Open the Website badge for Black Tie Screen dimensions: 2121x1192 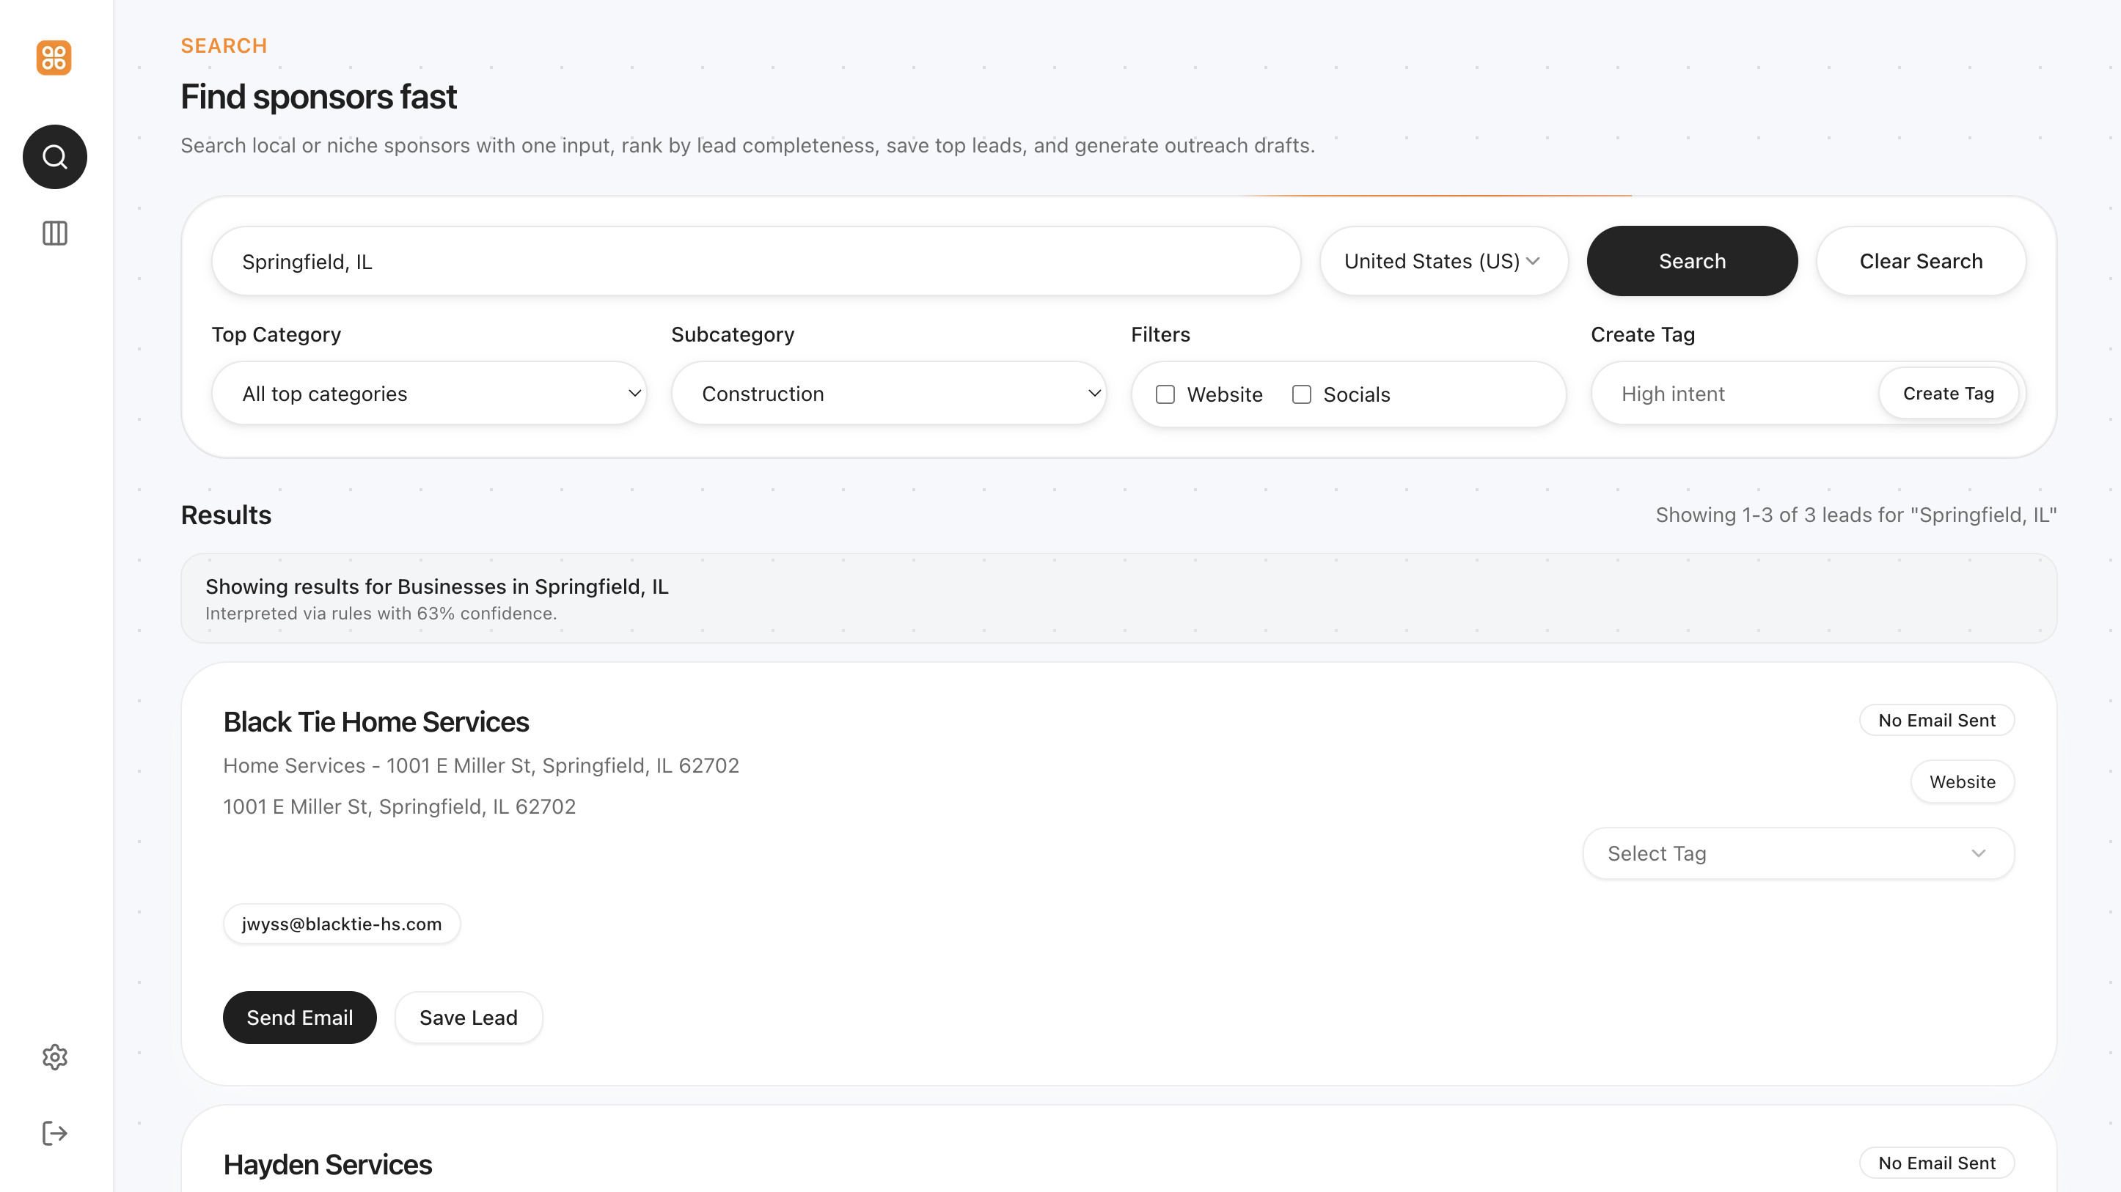click(x=1962, y=781)
